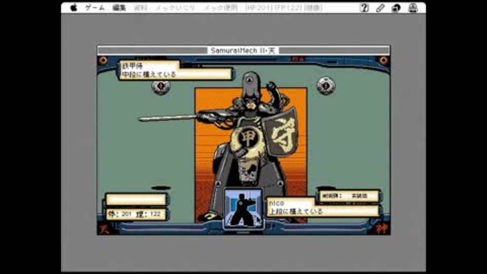
Task: Click the pencil icon in menu bar
Action: [380, 8]
